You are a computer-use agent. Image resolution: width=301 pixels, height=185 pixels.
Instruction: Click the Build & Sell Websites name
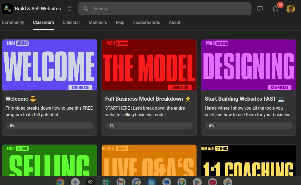(38, 9)
